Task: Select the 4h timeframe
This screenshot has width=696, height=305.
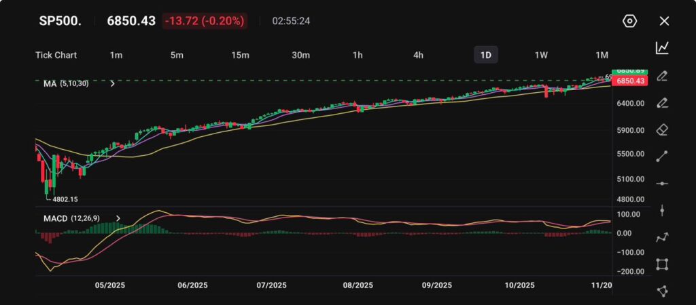Action: click(419, 55)
